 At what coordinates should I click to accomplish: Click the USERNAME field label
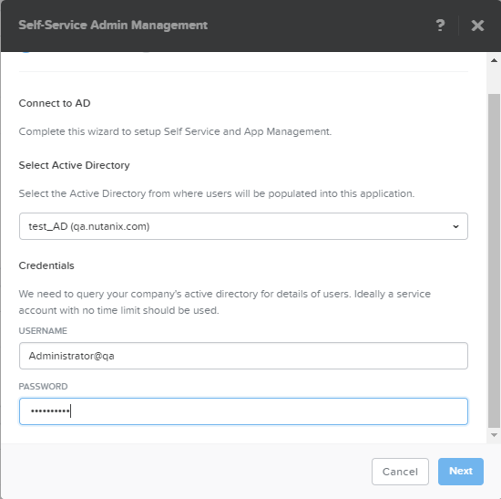pyautogui.click(x=43, y=330)
